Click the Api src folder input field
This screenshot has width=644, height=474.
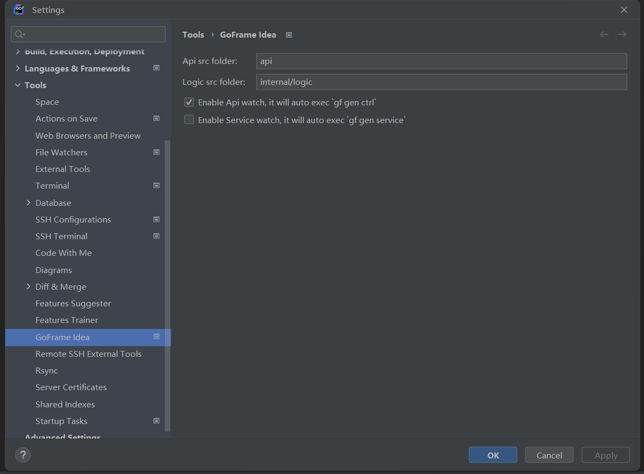point(441,61)
